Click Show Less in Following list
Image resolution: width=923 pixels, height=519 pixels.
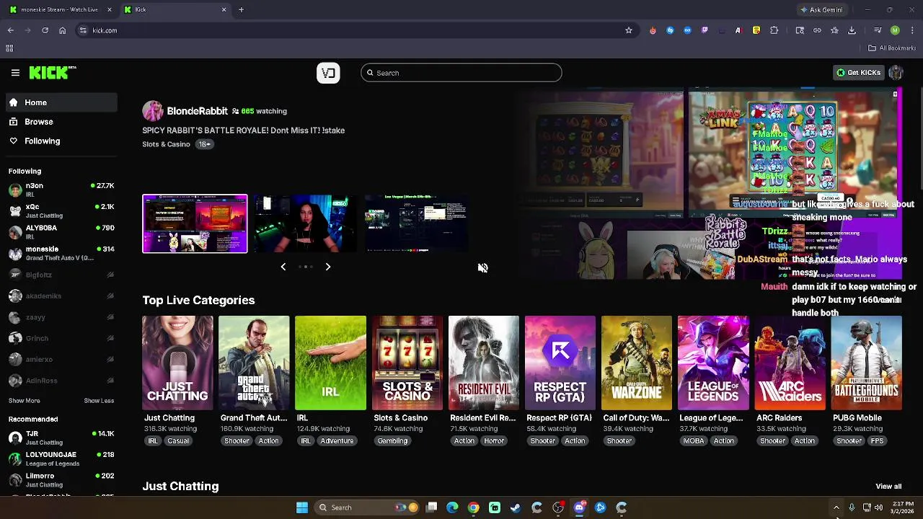[x=99, y=401]
